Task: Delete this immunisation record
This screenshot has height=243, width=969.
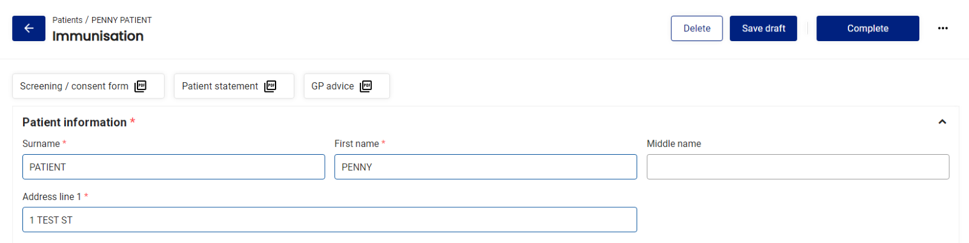Action: point(696,28)
